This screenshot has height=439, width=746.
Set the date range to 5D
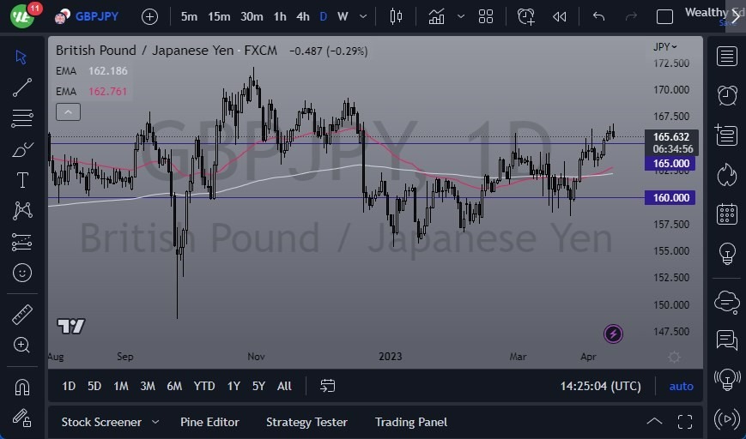click(x=94, y=386)
